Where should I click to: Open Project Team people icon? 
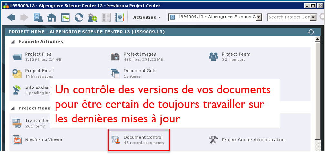pos(213,57)
